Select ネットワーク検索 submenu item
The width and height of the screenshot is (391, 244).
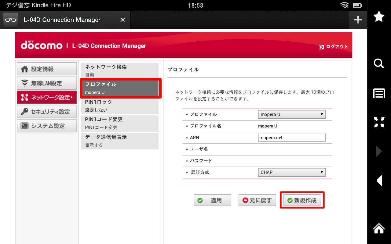[x=120, y=70]
